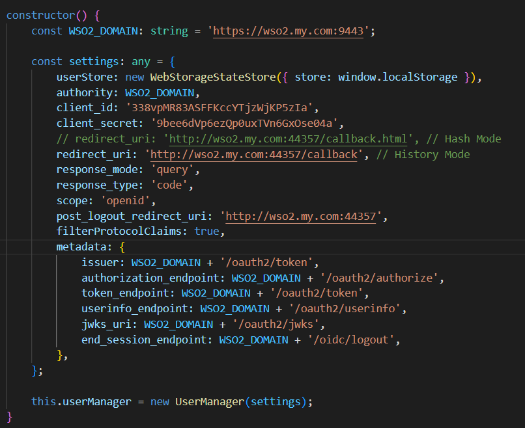
Task: Click the 'metadata' property name
Action: click(x=81, y=247)
